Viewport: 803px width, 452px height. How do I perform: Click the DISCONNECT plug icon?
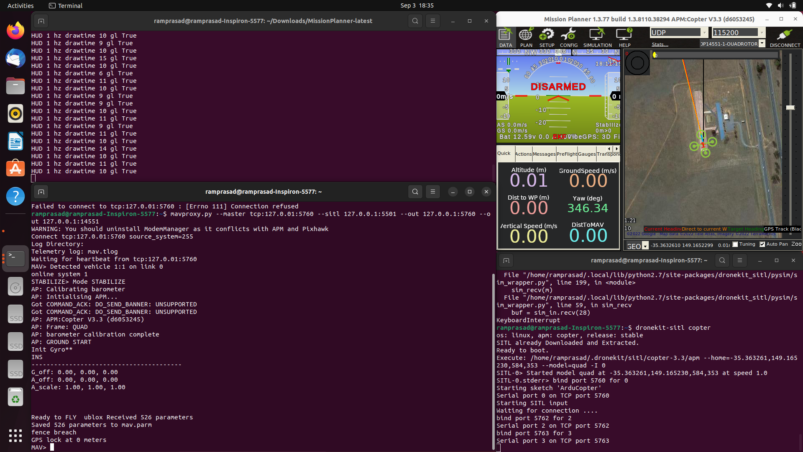coord(785,38)
